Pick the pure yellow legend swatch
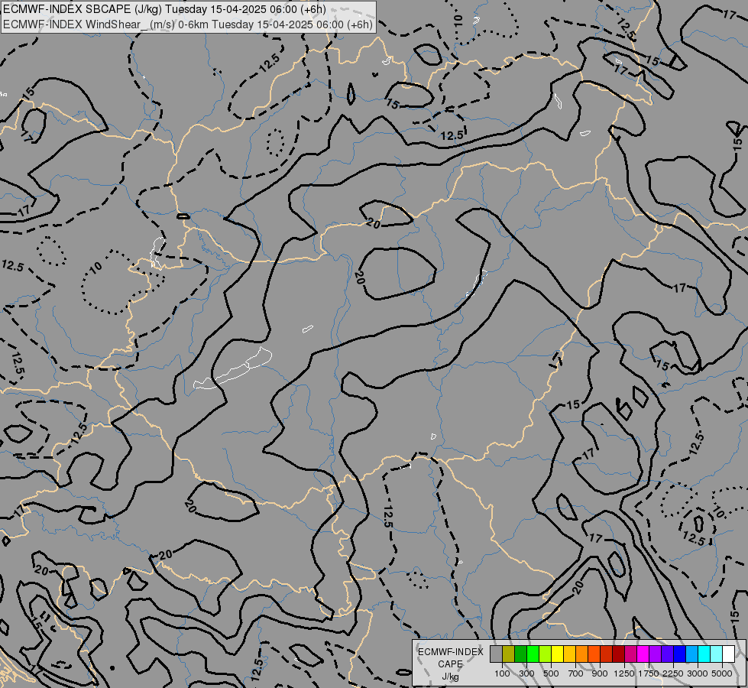The height and width of the screenshot is (688, 748). click(557, 654)
